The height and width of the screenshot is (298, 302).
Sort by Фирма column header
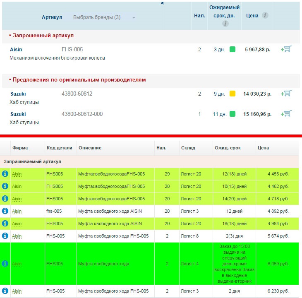[20, 148]
